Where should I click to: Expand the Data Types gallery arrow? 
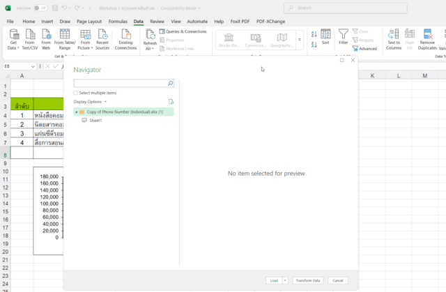[x=300, y=40]
